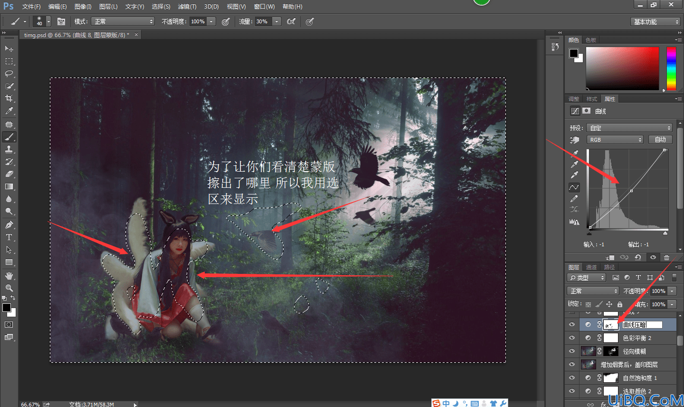Delete the adjustment layer with trash icon
This screenshot has width=684, height=407.
pos(666,257)
